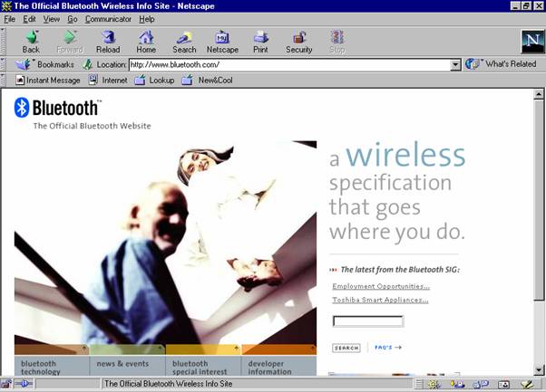Open the bluetooth technology section
The height and width of the screenshot is (392, 546).
(52, 366)
